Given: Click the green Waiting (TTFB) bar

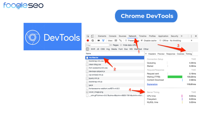Looking at the screenshot, I should pos(175,77).
